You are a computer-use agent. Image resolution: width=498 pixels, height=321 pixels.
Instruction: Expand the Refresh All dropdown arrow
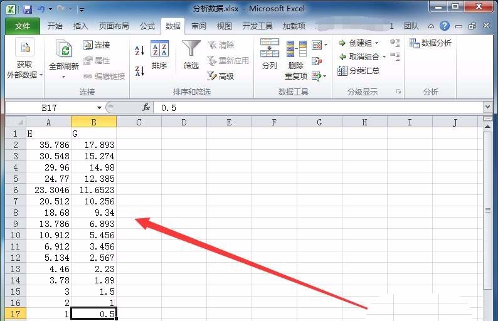pos(63,77)
